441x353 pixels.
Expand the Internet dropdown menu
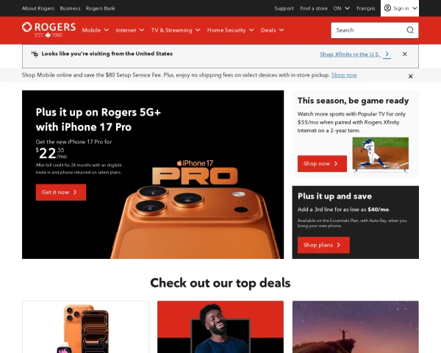(x=129, y=30)
